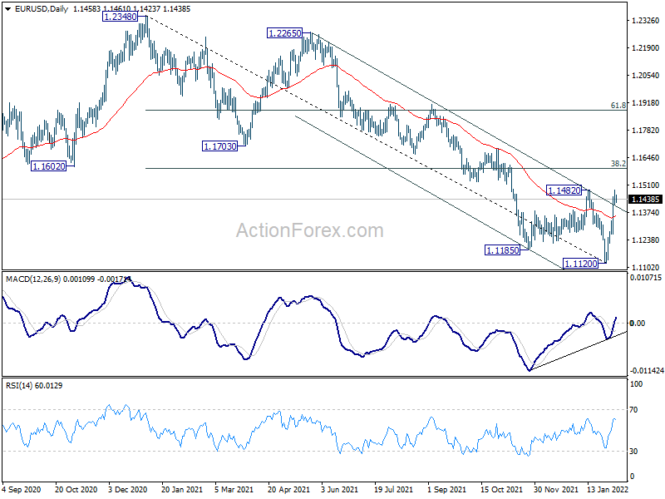
Task: Click the 1.14820 resistance price label
Action: click(564, 190)
